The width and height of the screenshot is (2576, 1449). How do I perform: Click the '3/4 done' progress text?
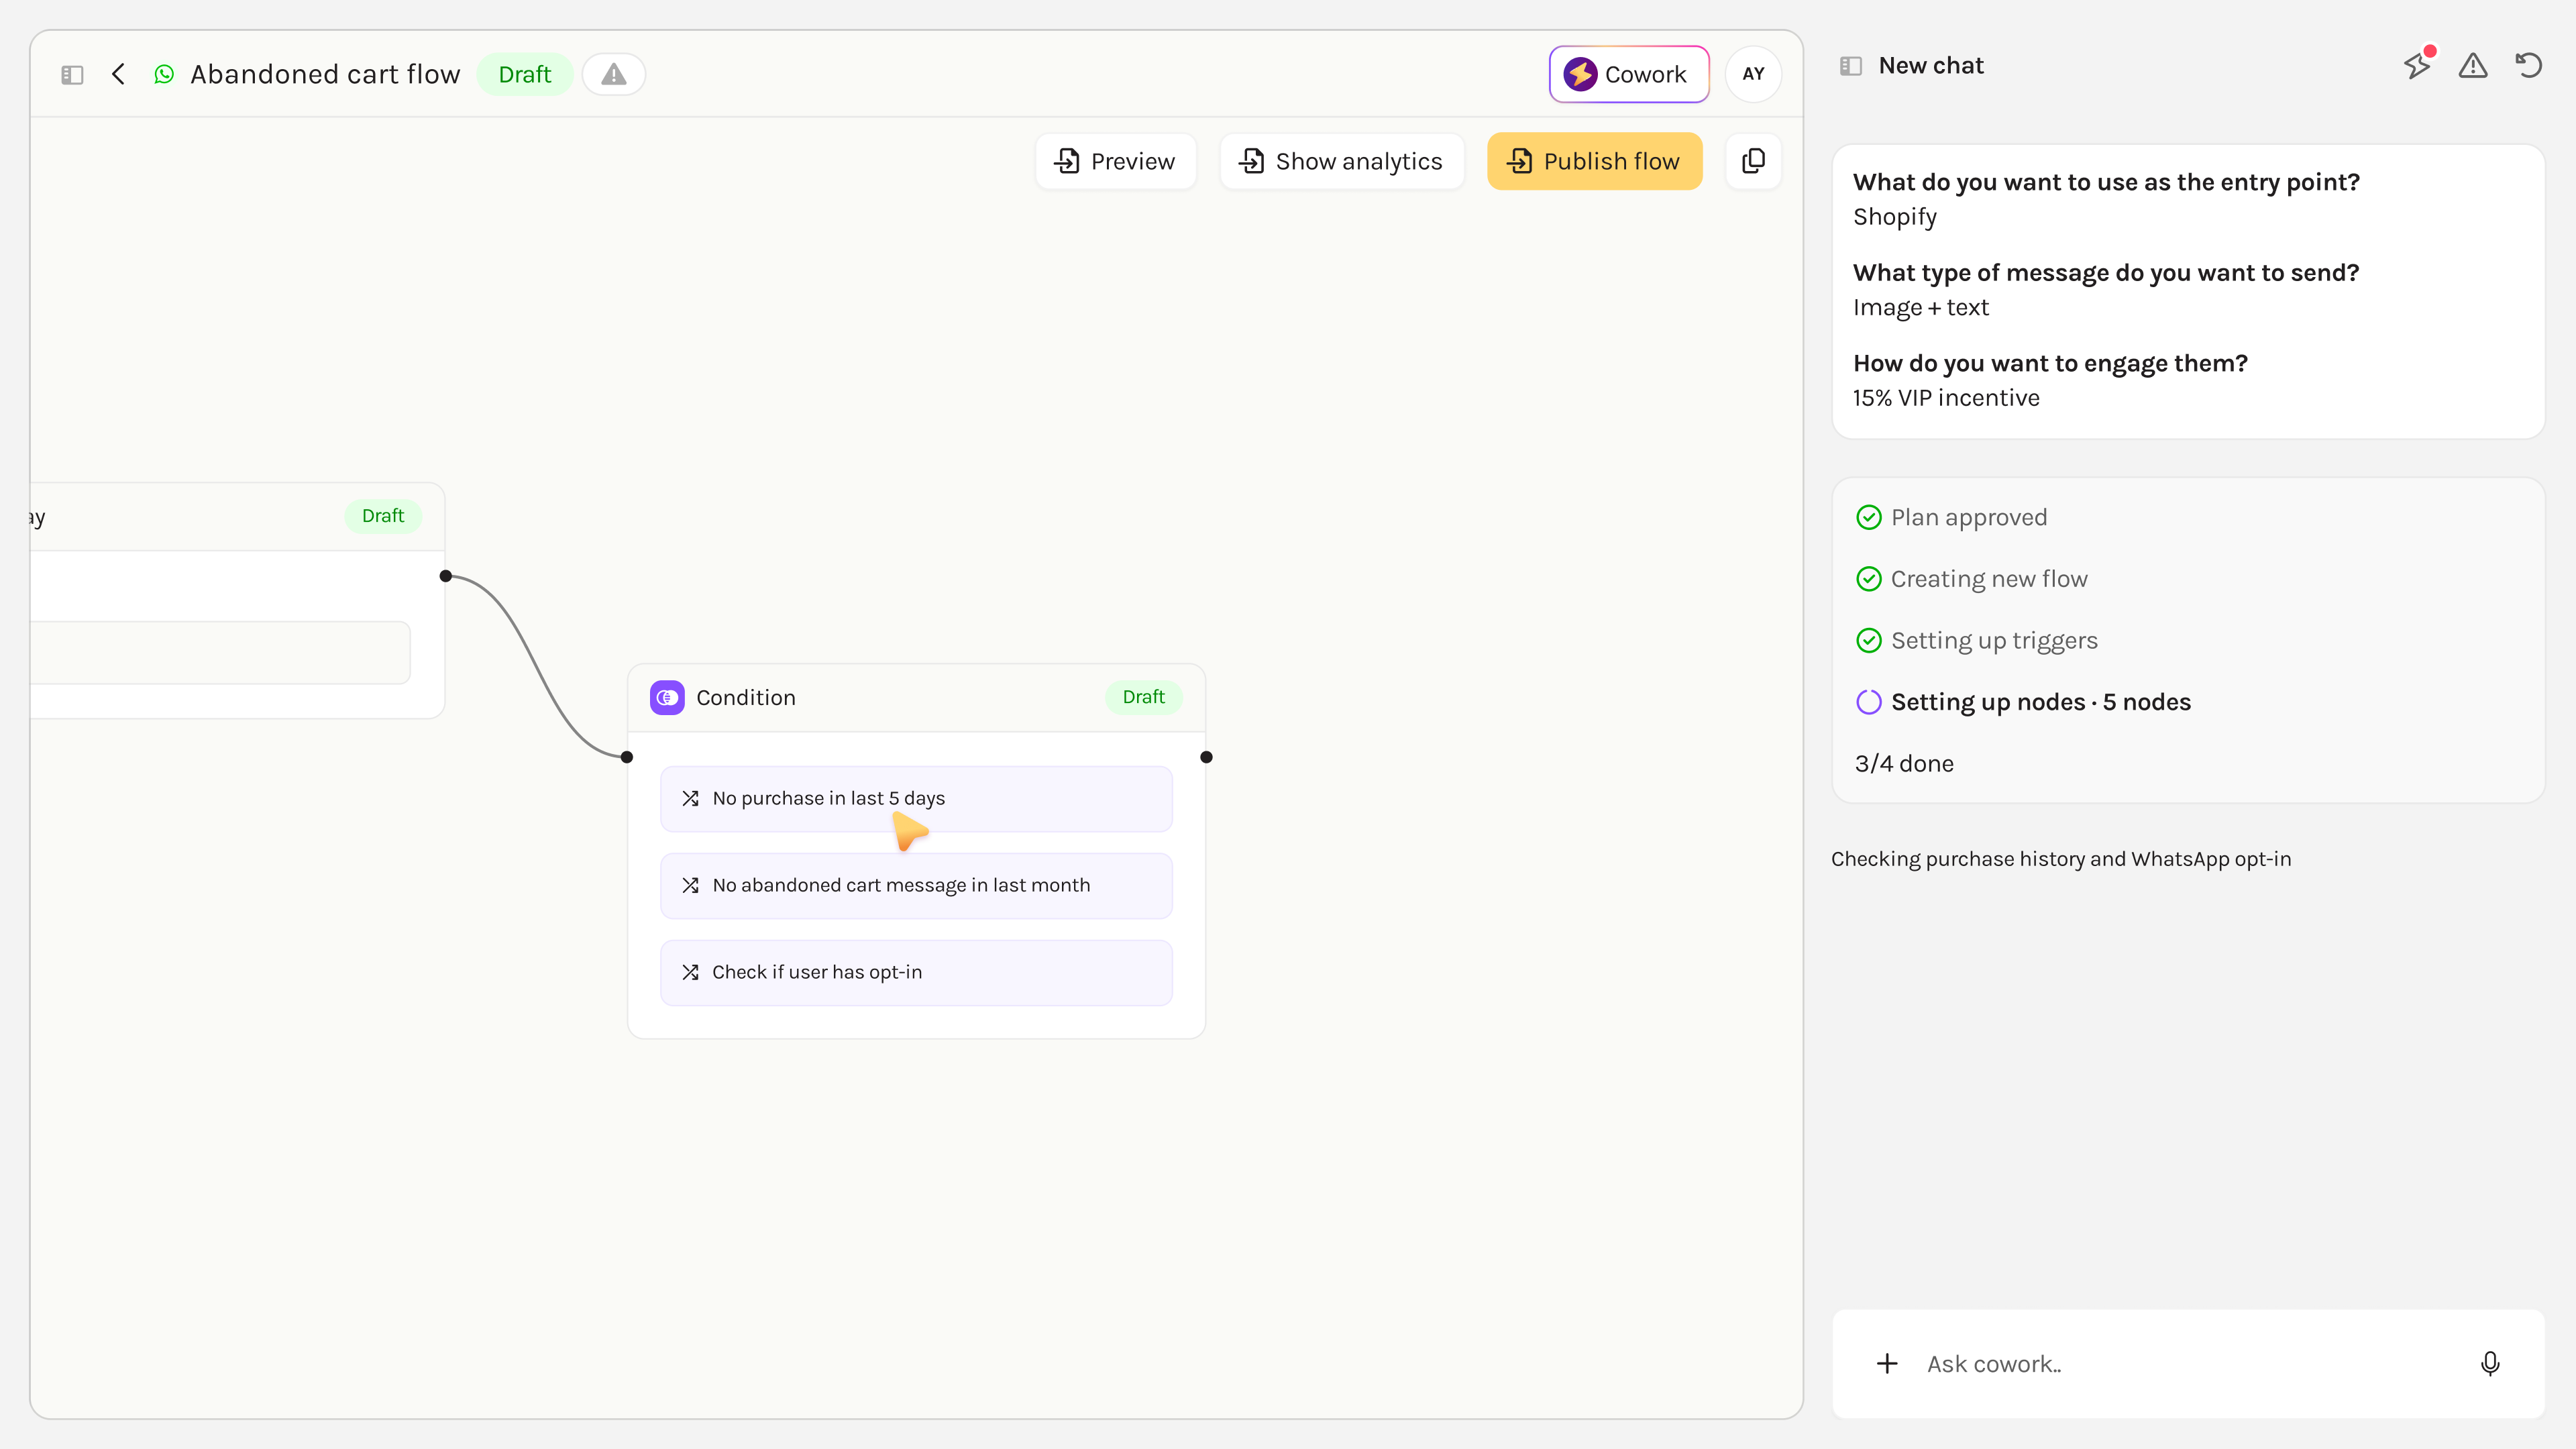1904,764
